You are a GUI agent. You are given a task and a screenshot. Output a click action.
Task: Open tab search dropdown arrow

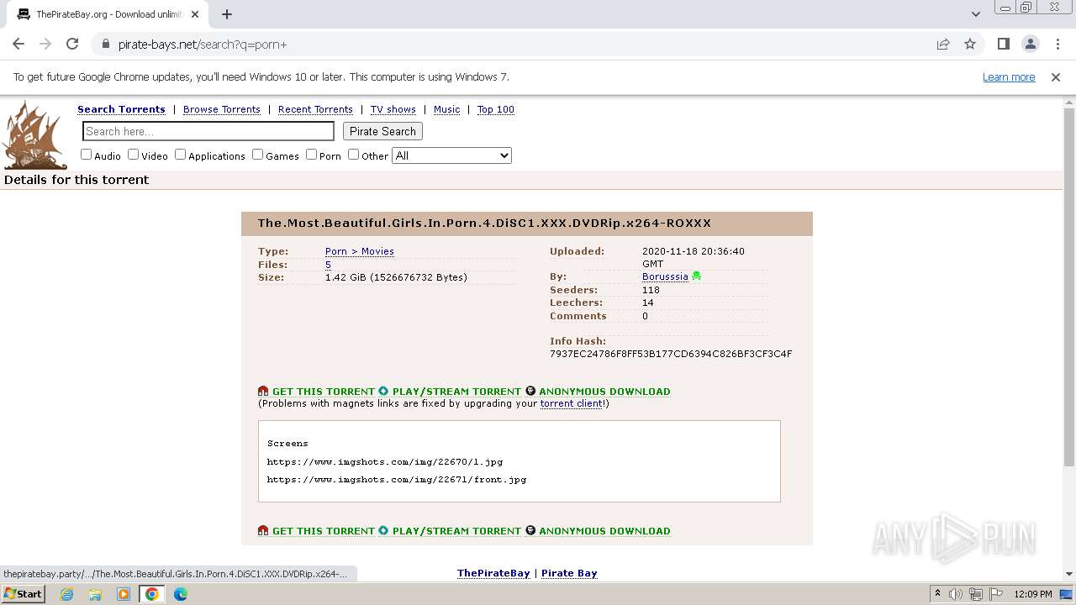click(x=975, y=14)
